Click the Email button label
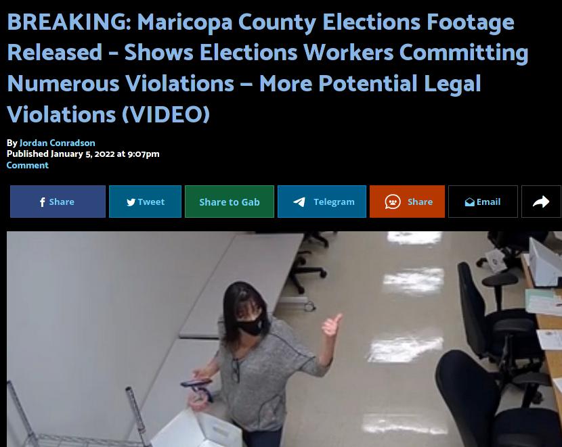This screenshot has width=562, height=447. click(488, 202)
